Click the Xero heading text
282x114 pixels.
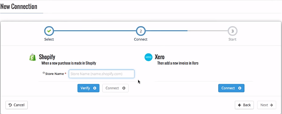(159, 57)
